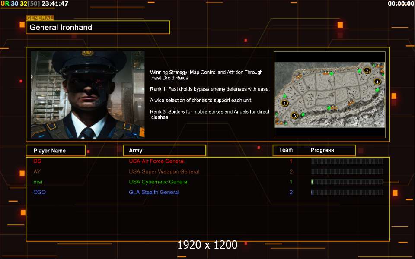The image size is (415, 259).
Task: Click the 00:00:00 game timer
Action: pyautogui.click(x=401, y=4)
